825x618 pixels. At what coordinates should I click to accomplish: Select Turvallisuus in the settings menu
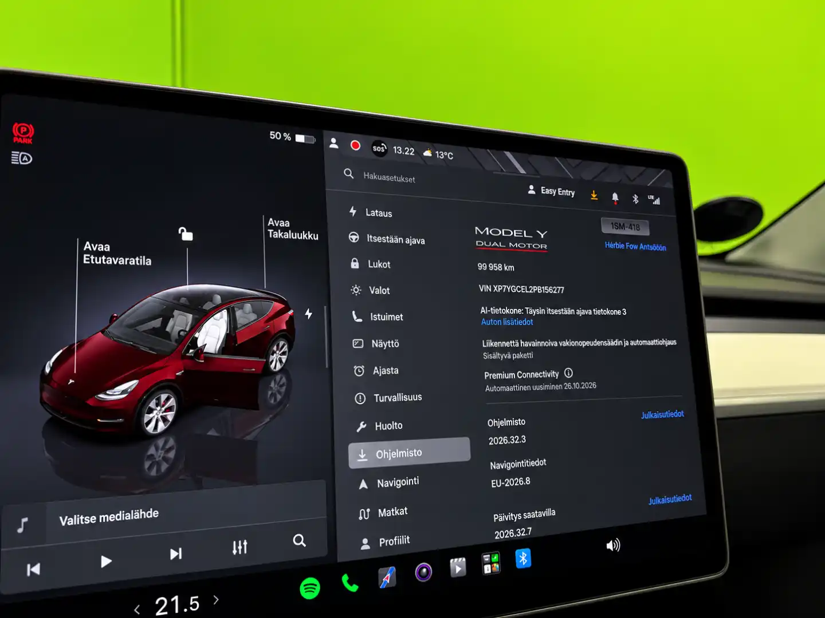pos(389,398)
